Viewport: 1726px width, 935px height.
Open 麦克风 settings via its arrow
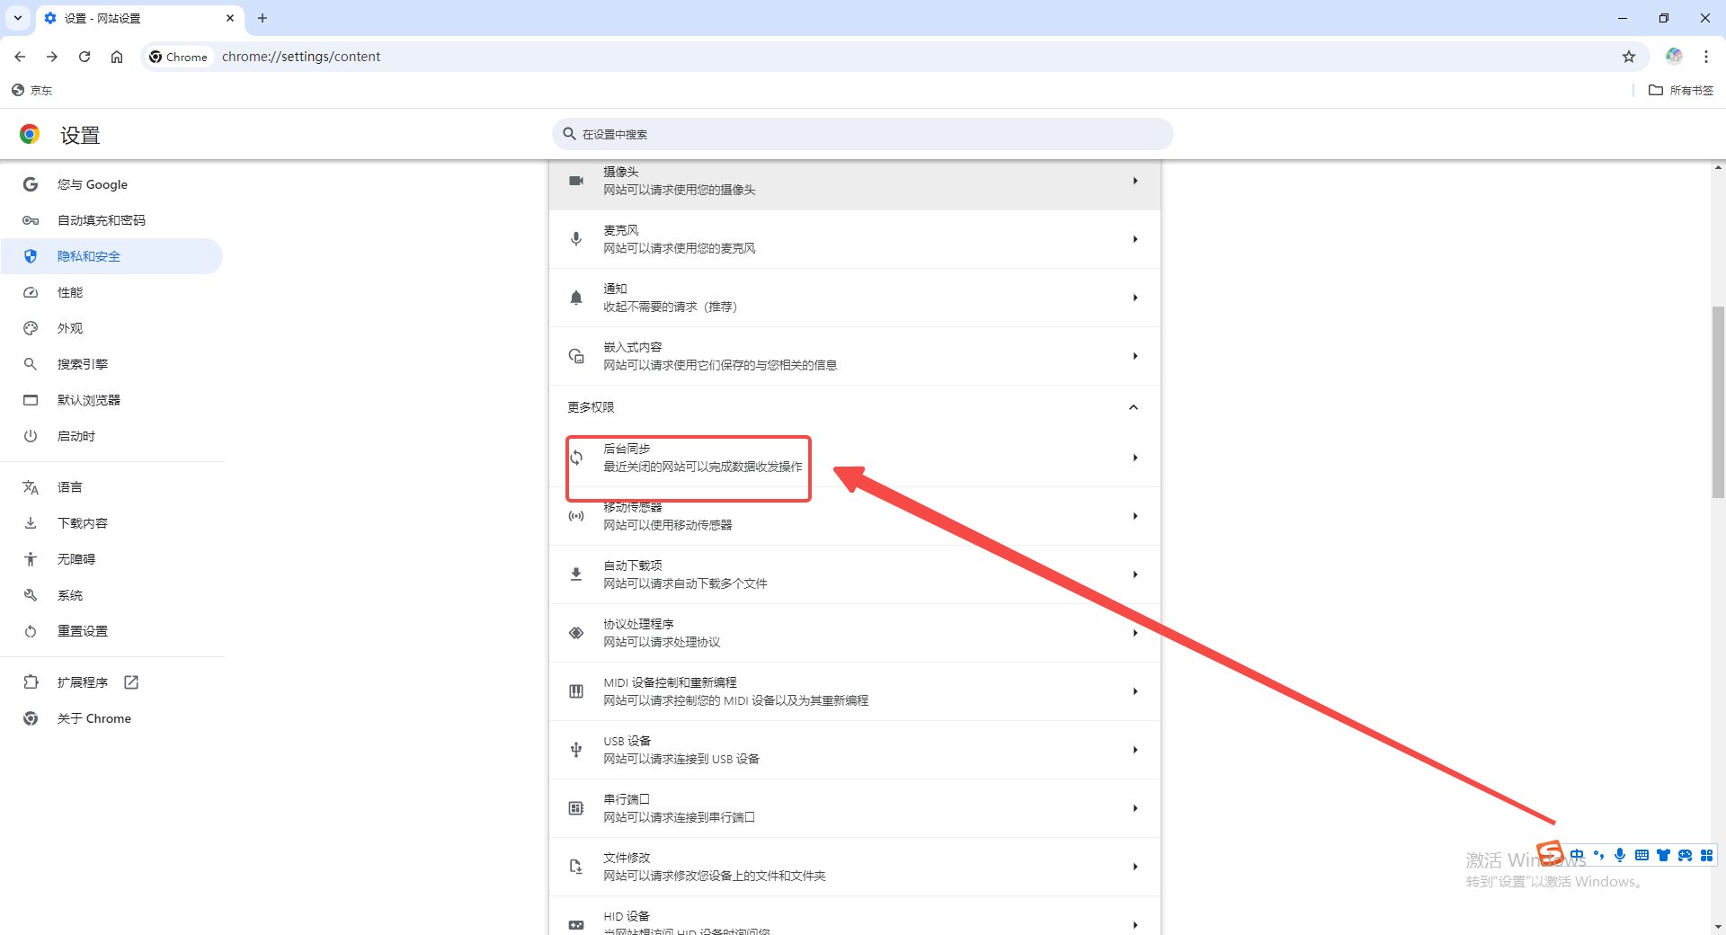pos(1135,239)
